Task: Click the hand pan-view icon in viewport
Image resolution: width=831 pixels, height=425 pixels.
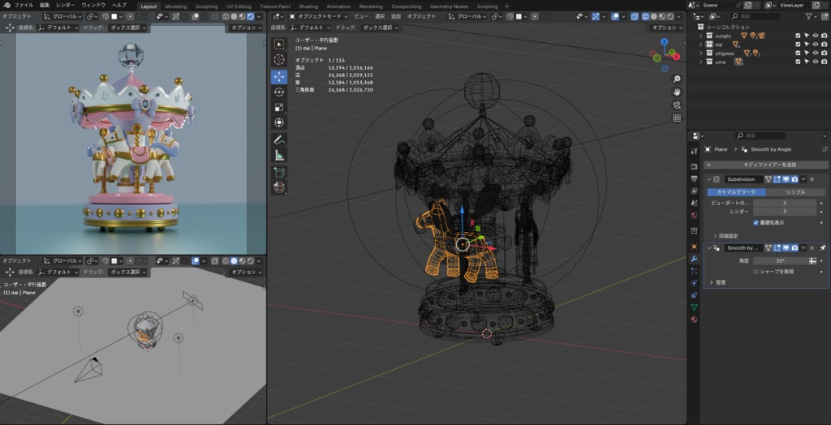Action: coord(677,92)
